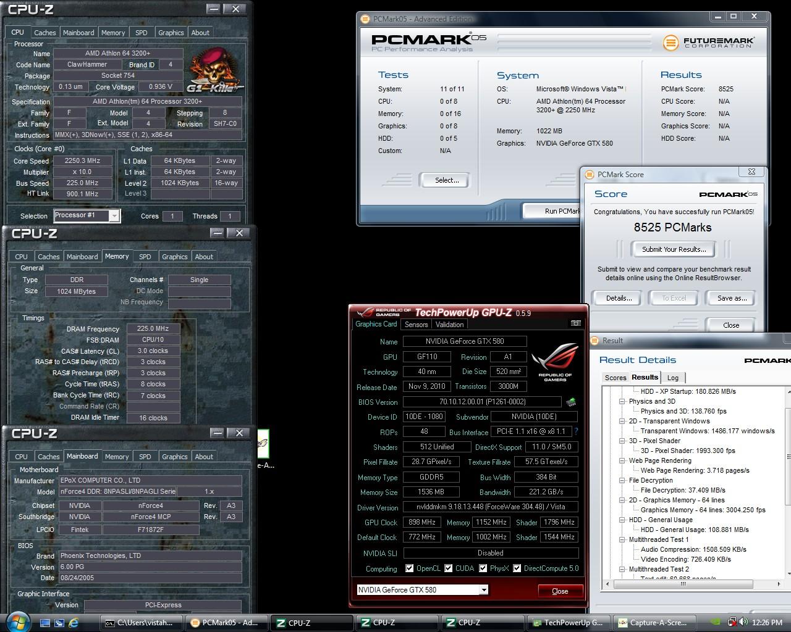Toggle the CUDA checkbox
The width and height of the screenshot is (791, 632).
[x=449, y=568]
